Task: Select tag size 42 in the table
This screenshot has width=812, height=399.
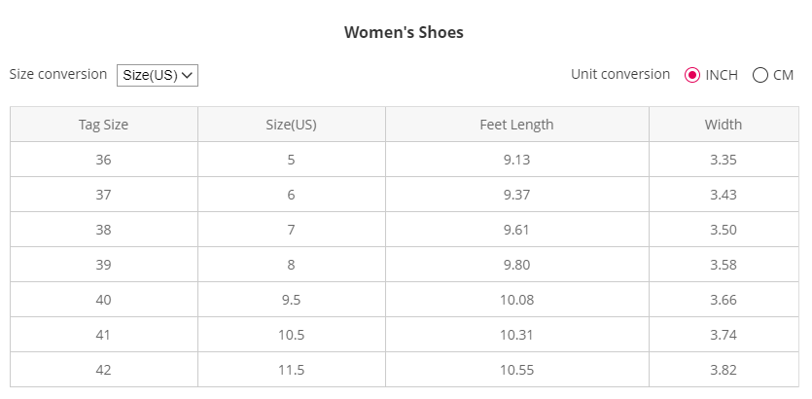Action: click(103, 370)
